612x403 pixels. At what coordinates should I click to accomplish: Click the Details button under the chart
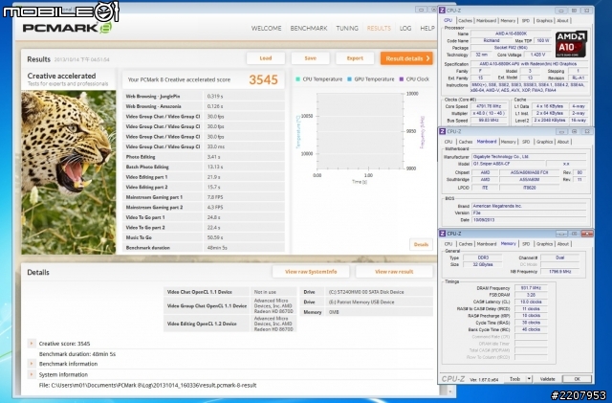coord(421,244)
